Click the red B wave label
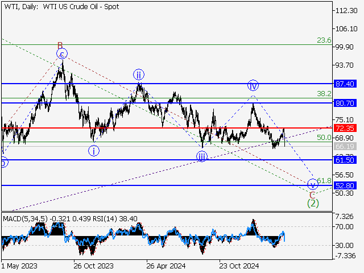 click(59, 45)
